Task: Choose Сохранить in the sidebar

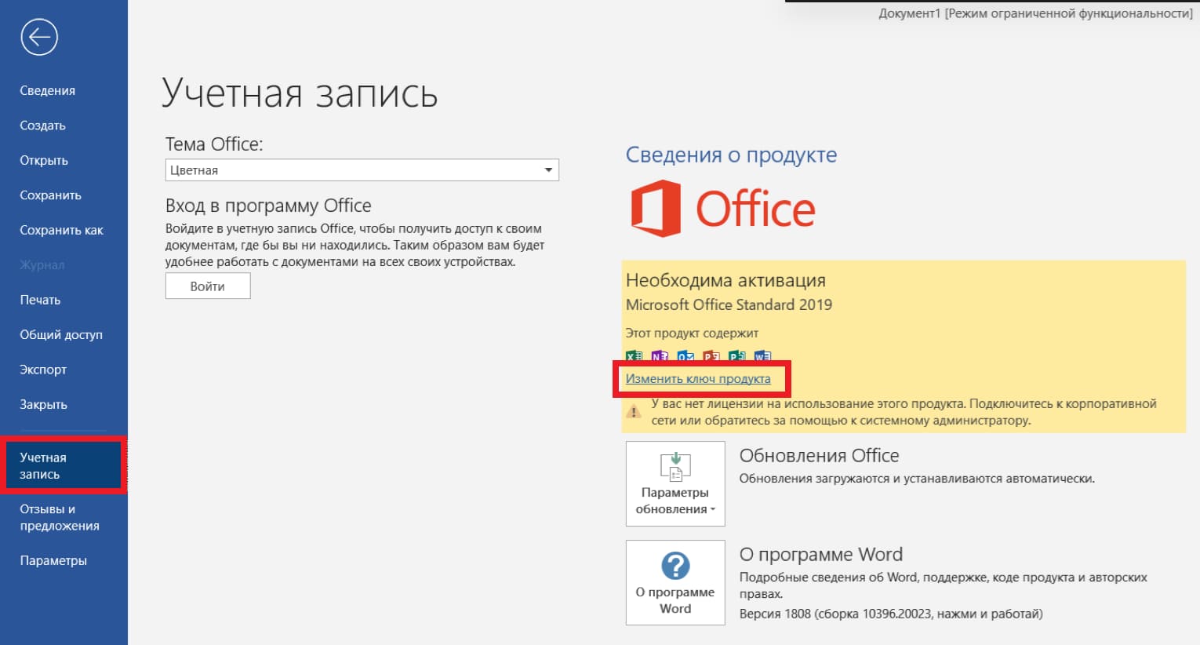Action: click(x=50, y=195)
